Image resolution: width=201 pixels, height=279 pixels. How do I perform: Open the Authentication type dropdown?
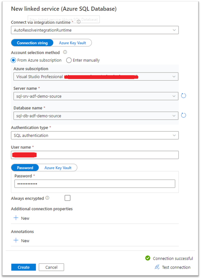pos(95,135)
